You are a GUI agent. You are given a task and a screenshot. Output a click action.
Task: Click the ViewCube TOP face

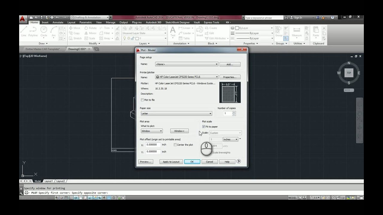(349, 73)
